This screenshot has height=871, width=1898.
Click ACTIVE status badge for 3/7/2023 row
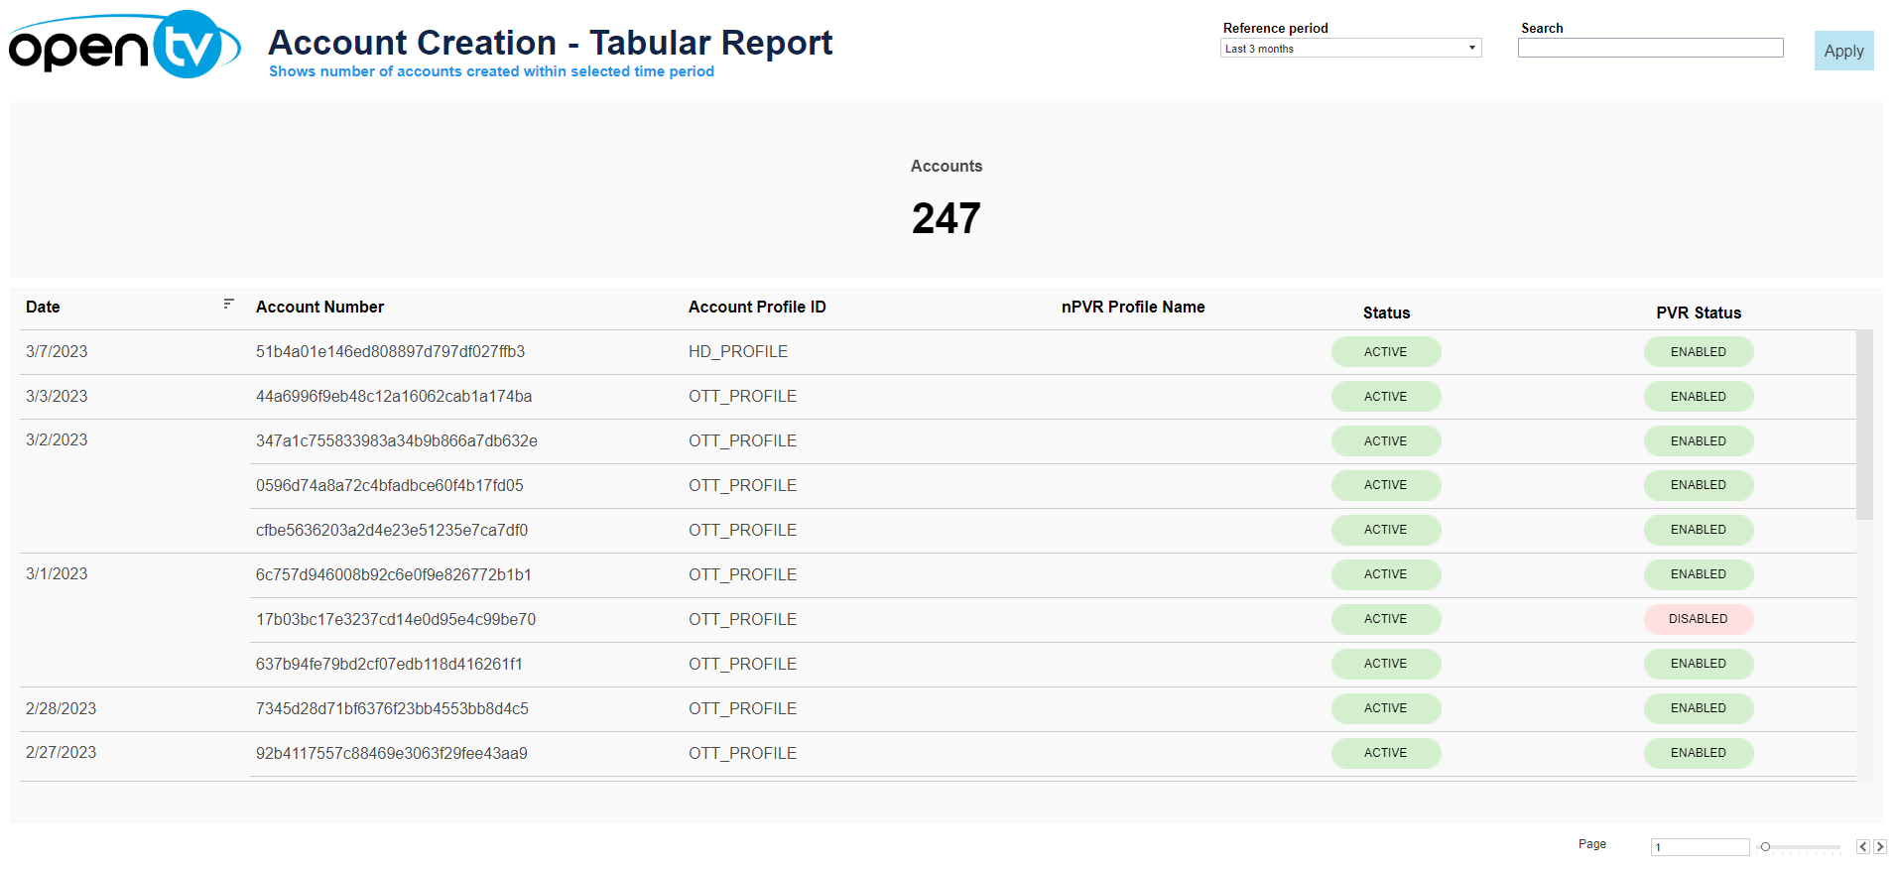click(x=1385, y=352)
